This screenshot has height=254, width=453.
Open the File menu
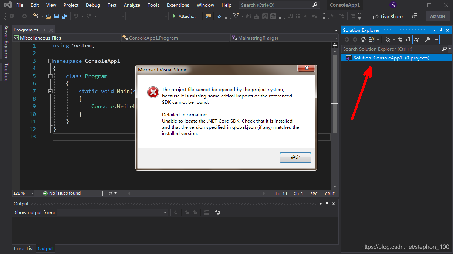[x=20, y=5]
